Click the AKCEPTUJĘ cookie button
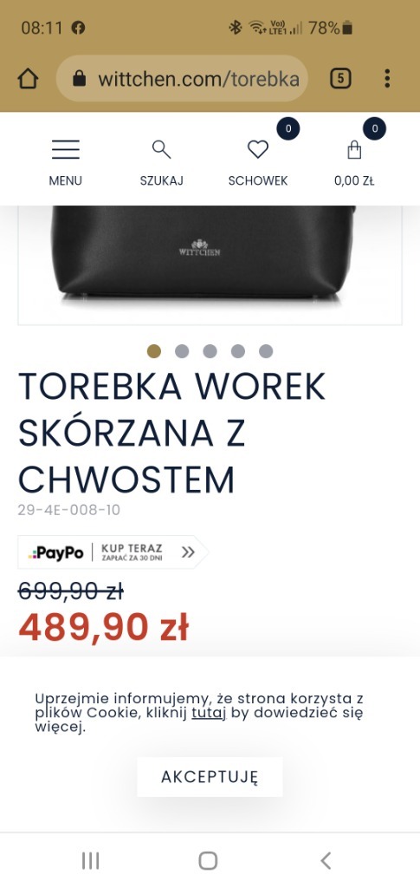The height and width of the screenshot is (888, 420). click(210, 777)
